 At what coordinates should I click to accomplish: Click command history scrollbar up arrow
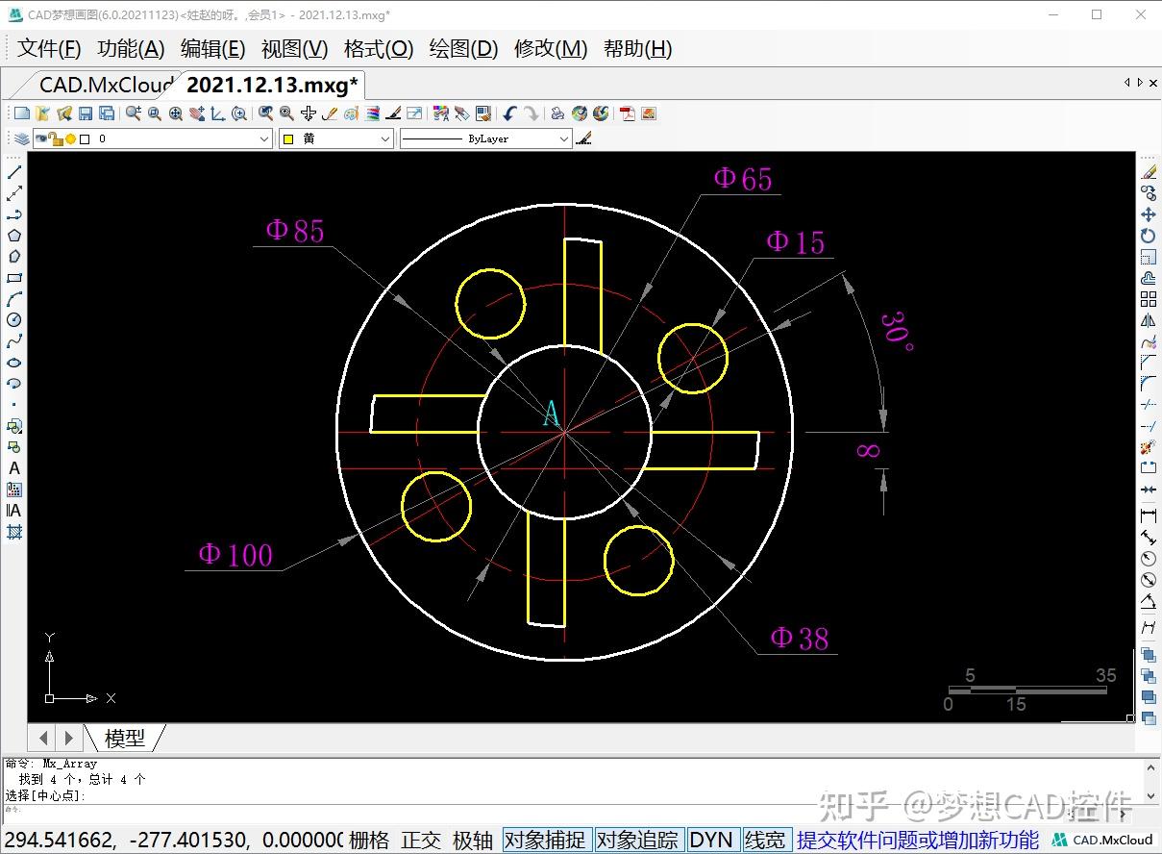(x=1152, y=766)
